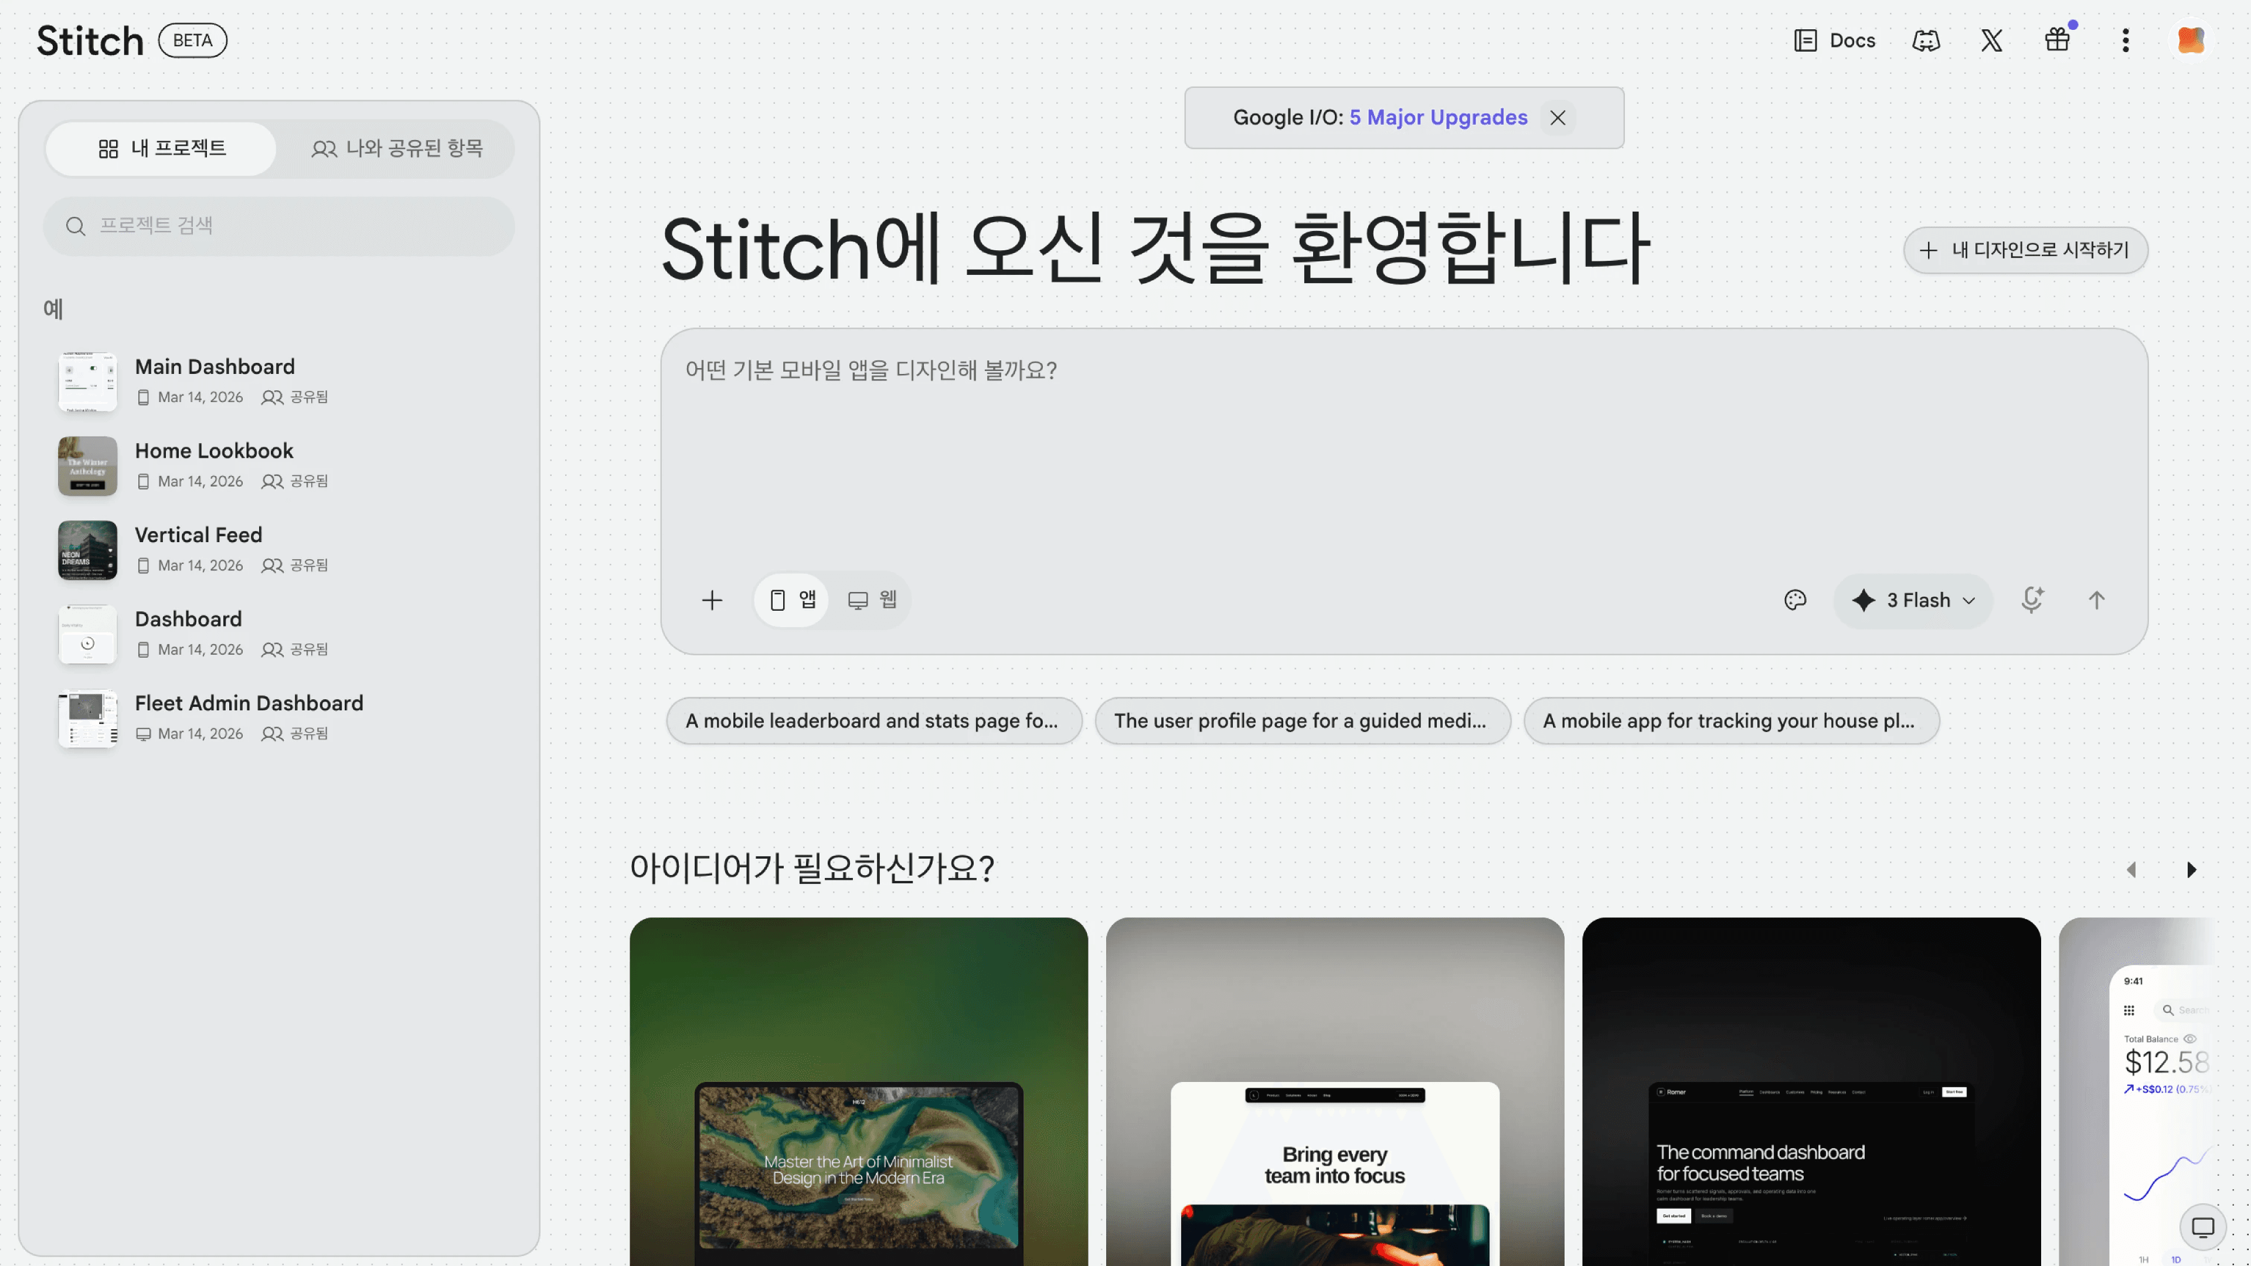This screenshot has height=1266, width=2251.
Task: Select the 웹 web mode
Action: click(x=872, y=600)
